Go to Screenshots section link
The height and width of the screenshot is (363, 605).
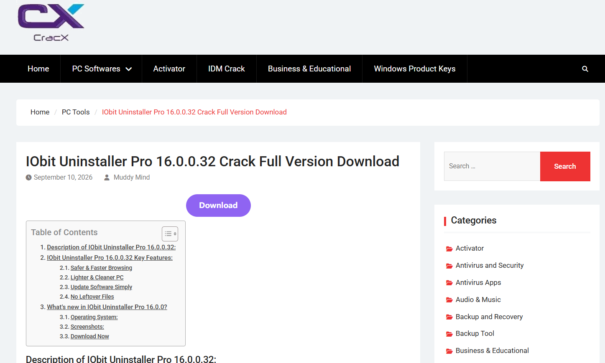87,327
